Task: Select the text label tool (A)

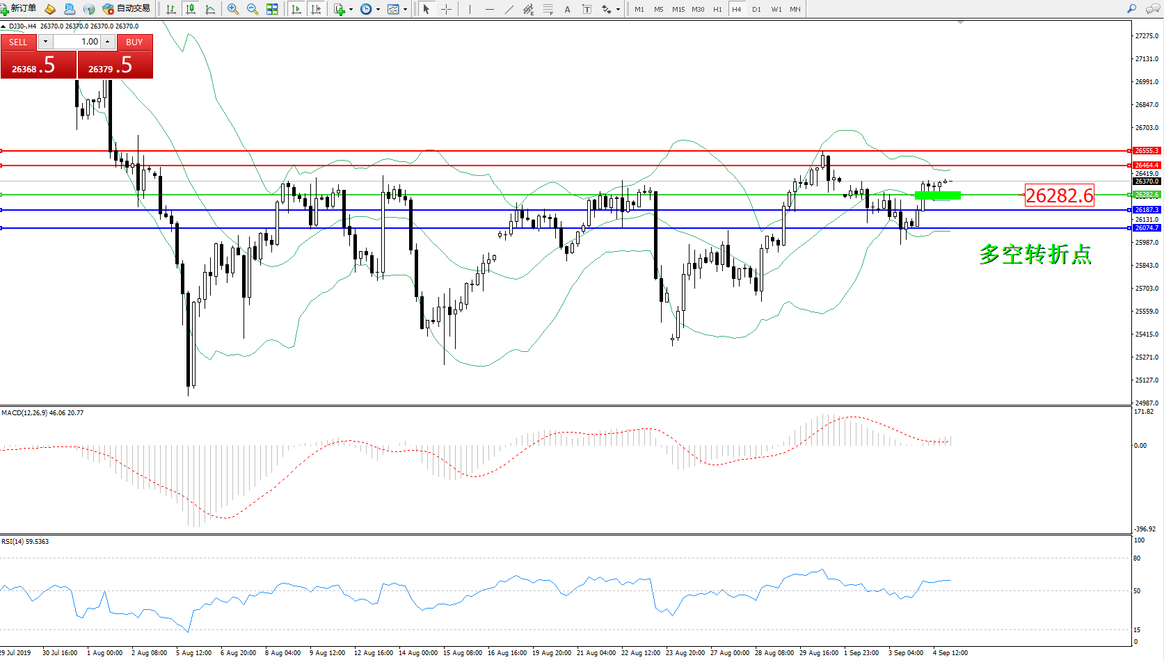Action: [x=567, y=9]
